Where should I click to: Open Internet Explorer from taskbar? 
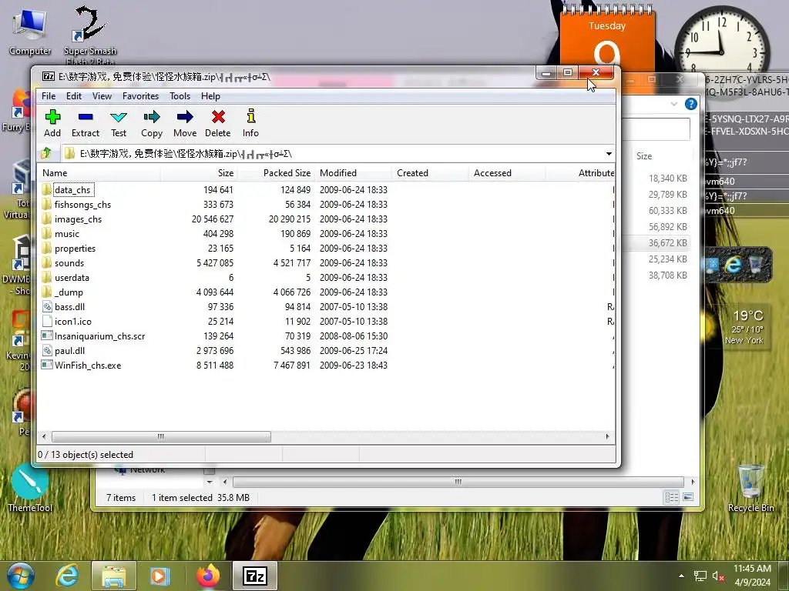pos(68,576)
